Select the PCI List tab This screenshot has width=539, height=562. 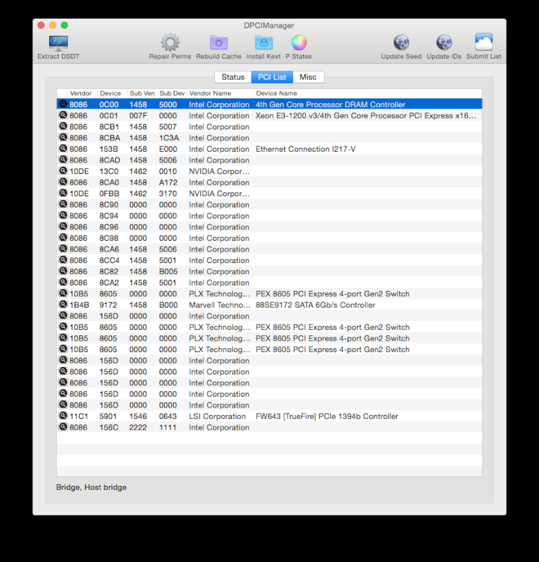(272, 77)
